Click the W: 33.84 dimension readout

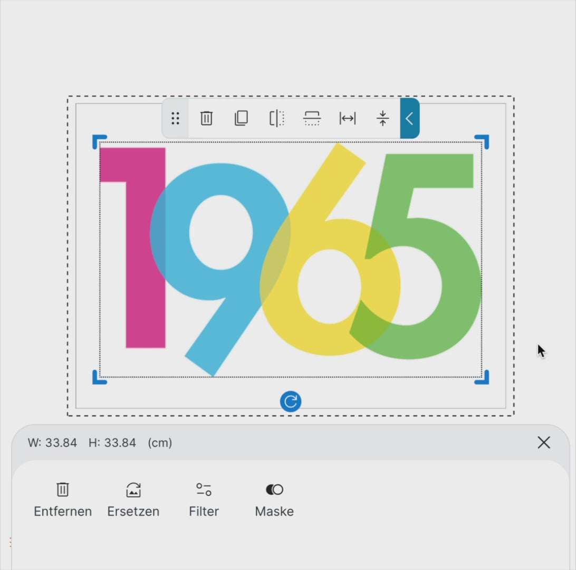[52, 443]
